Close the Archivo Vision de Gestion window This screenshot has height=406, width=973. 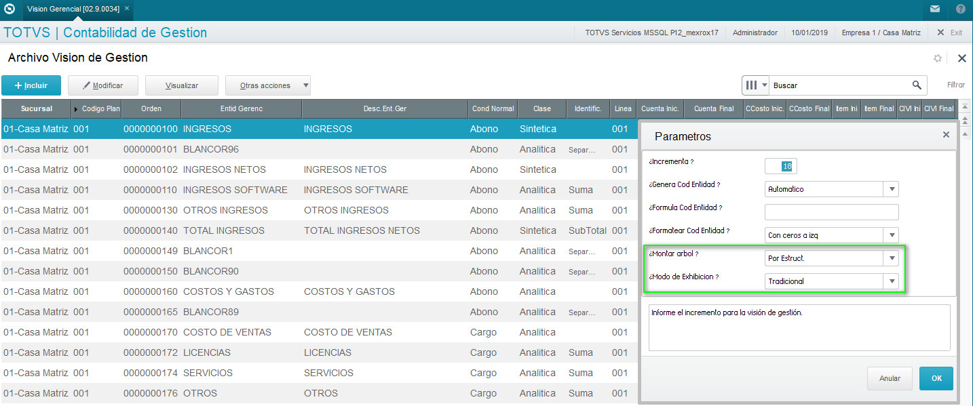point(961,58)
